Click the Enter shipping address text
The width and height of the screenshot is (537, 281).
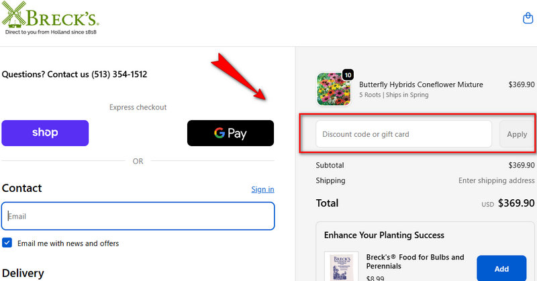pos(496,180)
